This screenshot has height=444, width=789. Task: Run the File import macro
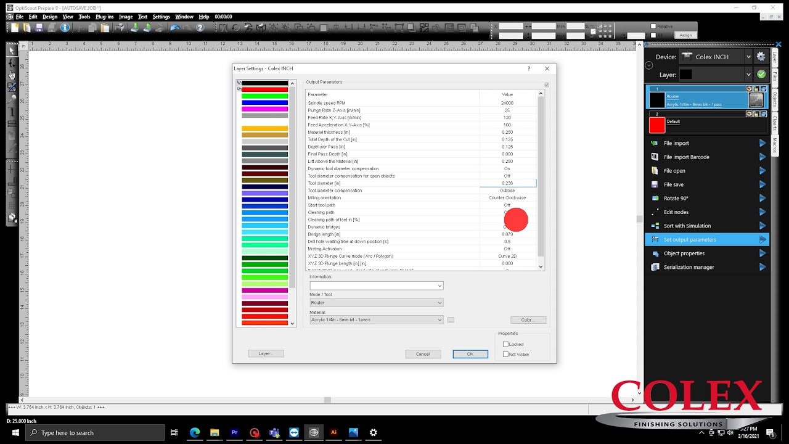click(x=708, y=143)
